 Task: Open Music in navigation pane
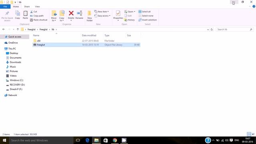pos(13,67)
